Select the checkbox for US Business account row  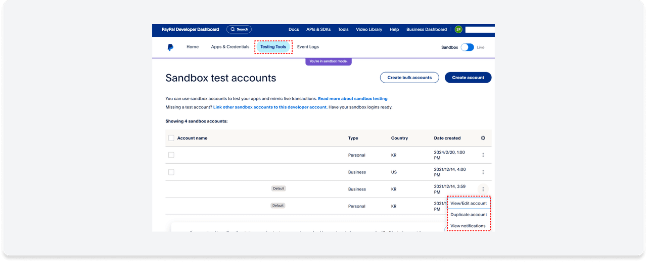[x=171, y=172]
